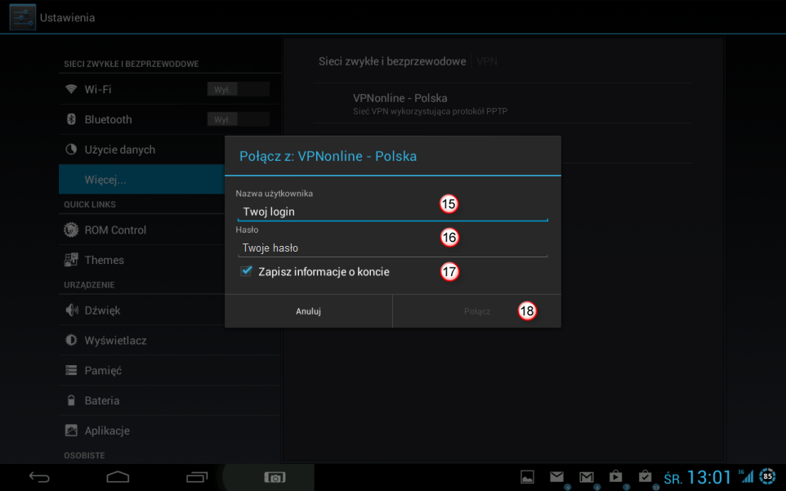Tap Sieci zwykłe i bezprzewodowe breadcrumb
The height and width of the screenshot is (491, 786).
coord(392,61)
